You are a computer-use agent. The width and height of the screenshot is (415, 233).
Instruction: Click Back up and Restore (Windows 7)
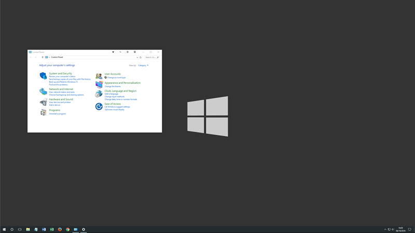coord(63,82)
